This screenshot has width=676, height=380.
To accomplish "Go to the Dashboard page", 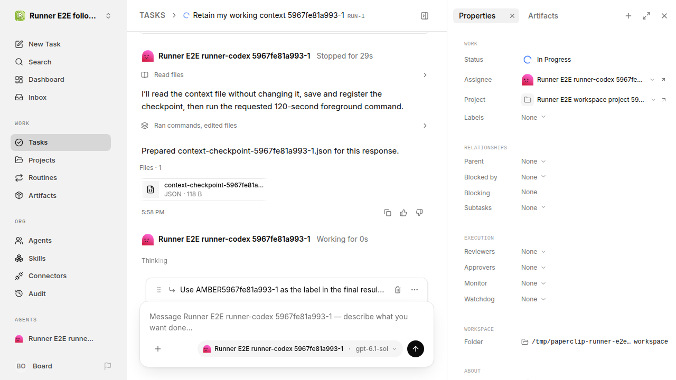I will [61, 79].
